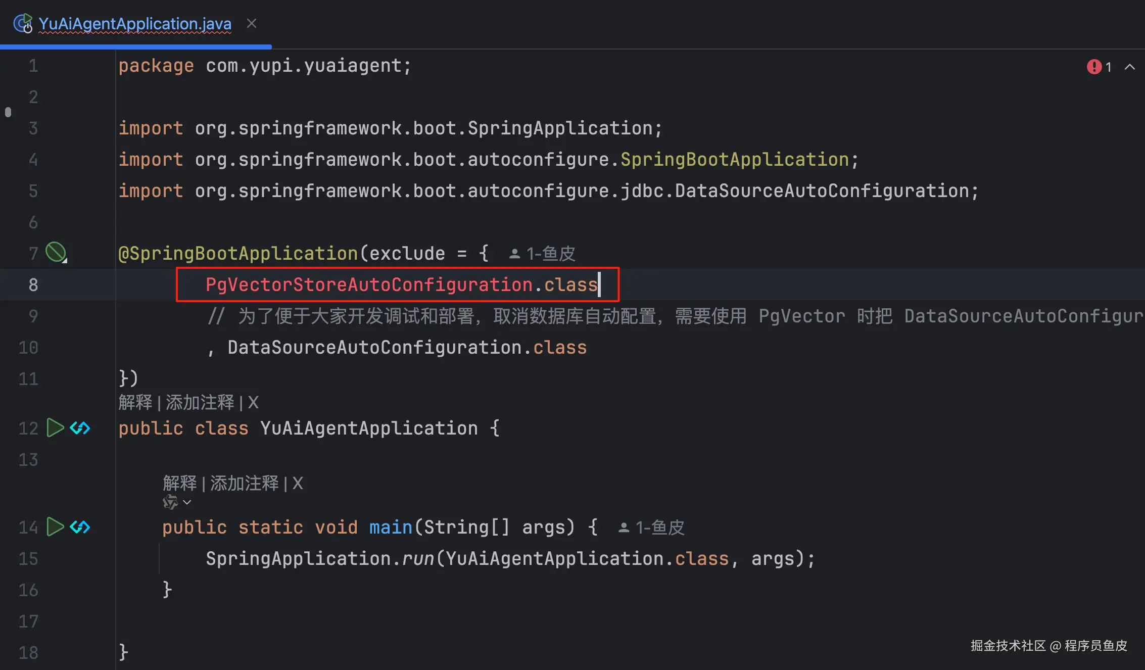Screen dimensions: 1145x670
Task: Click the green crossed-circle gutter icon on line 7
Action: click(56, 252)
